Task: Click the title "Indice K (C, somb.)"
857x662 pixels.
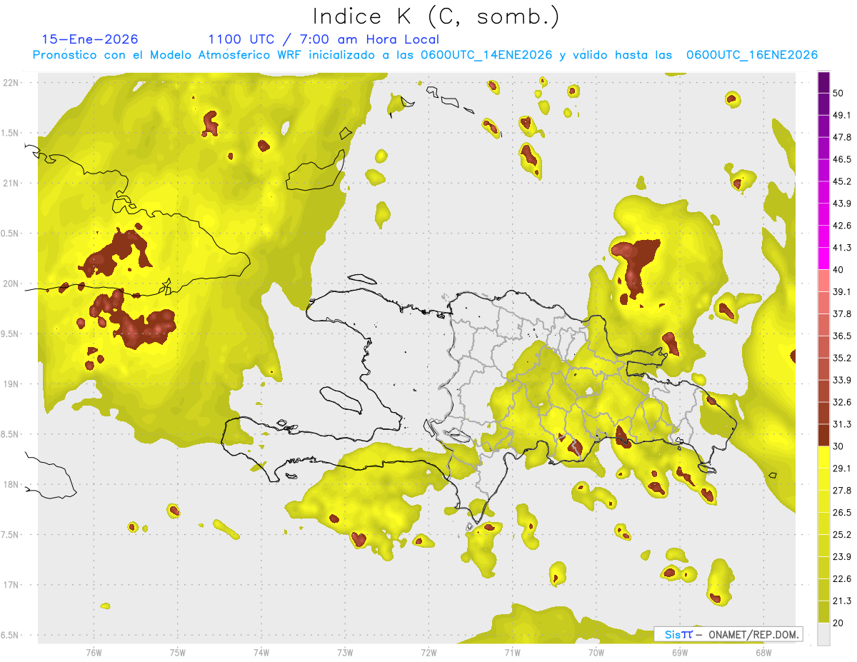Action: pos(436,16)
